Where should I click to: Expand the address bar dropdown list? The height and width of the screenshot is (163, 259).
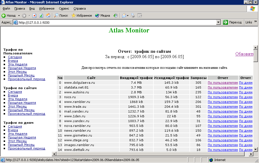218,22
